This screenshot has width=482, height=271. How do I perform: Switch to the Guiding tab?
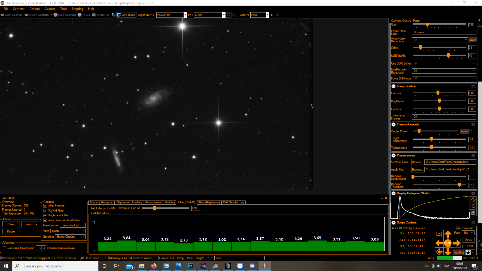(170, 203)
